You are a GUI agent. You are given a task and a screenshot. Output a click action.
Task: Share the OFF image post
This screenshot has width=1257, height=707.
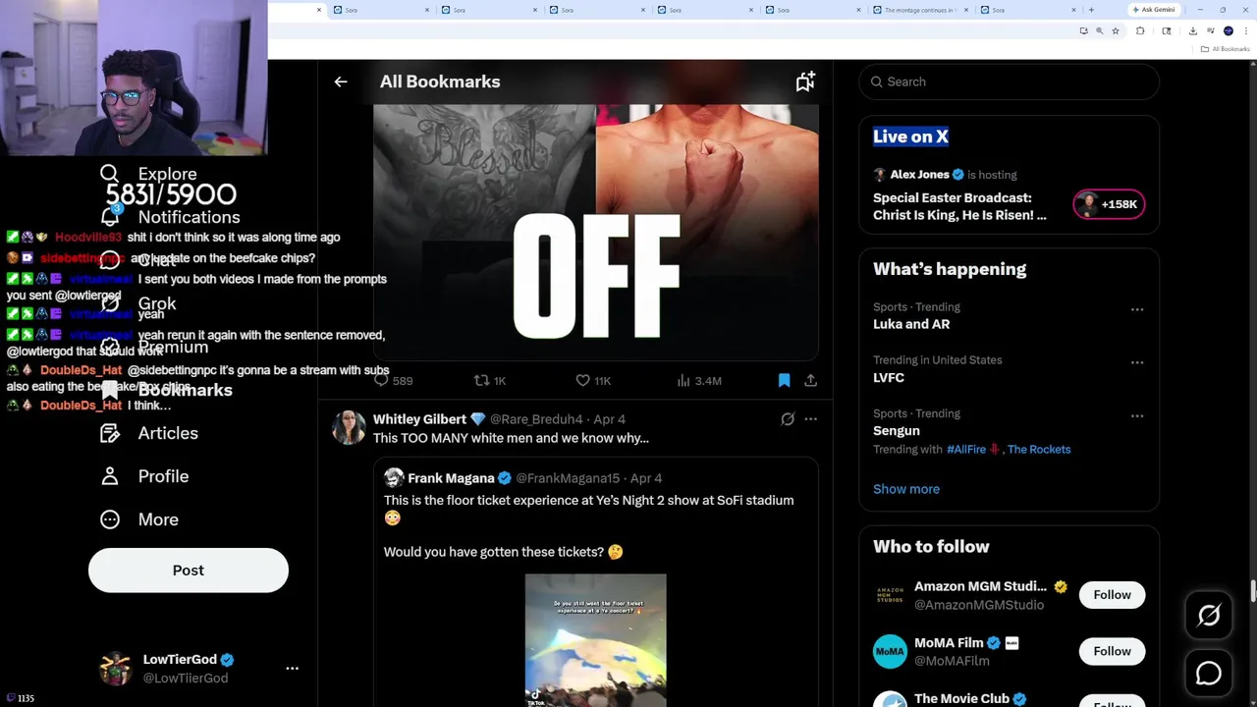coord(810,380)
